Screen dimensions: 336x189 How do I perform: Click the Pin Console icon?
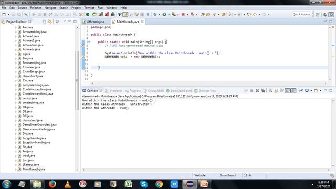point(301,91)
